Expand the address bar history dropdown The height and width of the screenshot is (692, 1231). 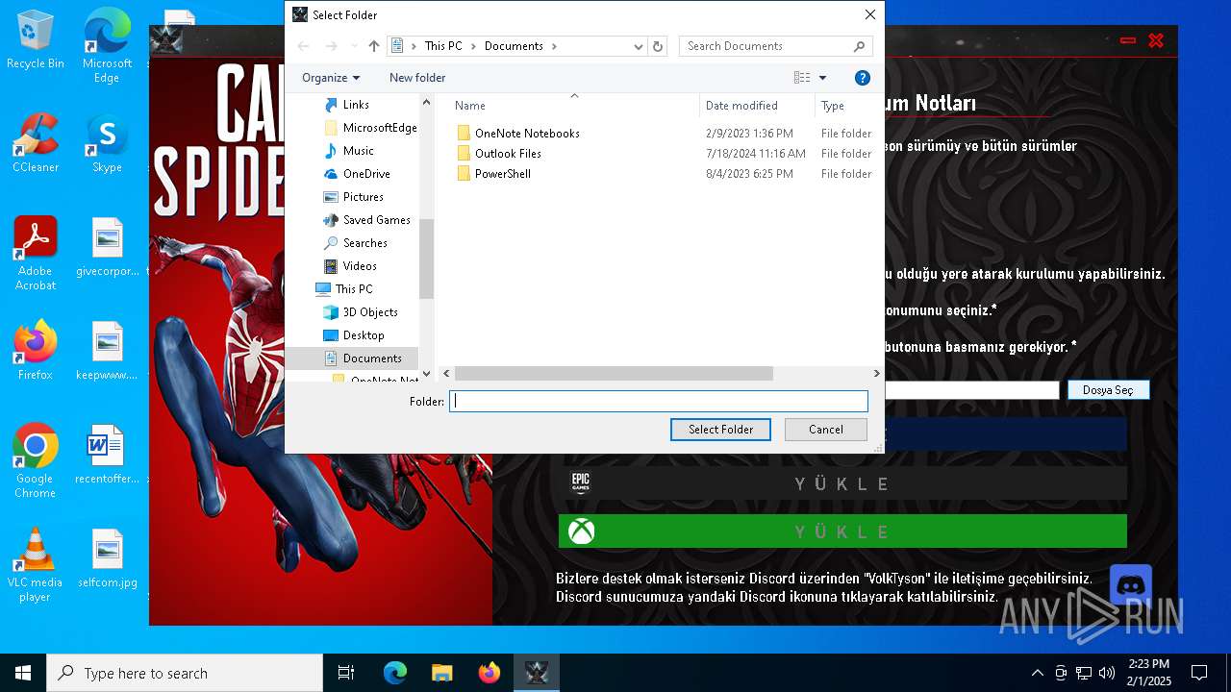tap(639, 46)
